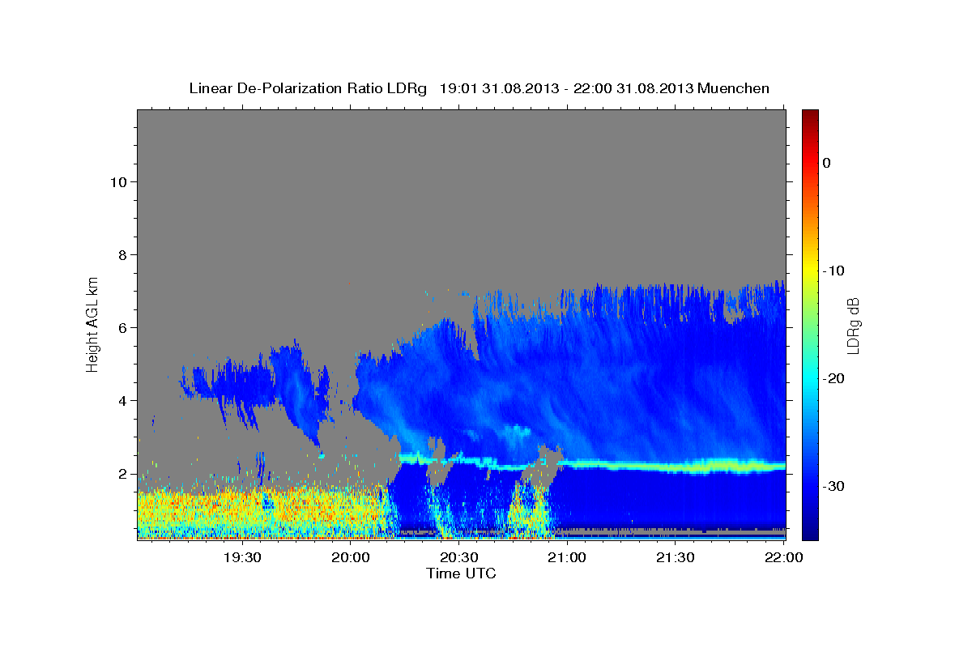The image size is (972, 648).
Task: Click the colorbar value label -20
Action: pyautogui.click(x=835, y=378)
